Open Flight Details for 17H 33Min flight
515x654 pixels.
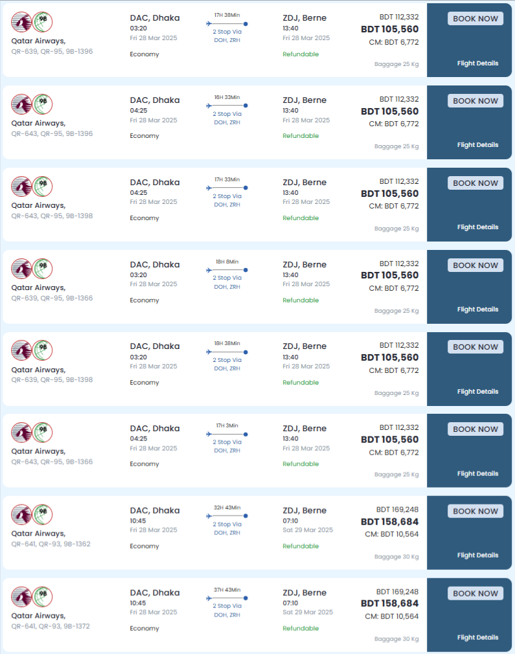(477, 227)
